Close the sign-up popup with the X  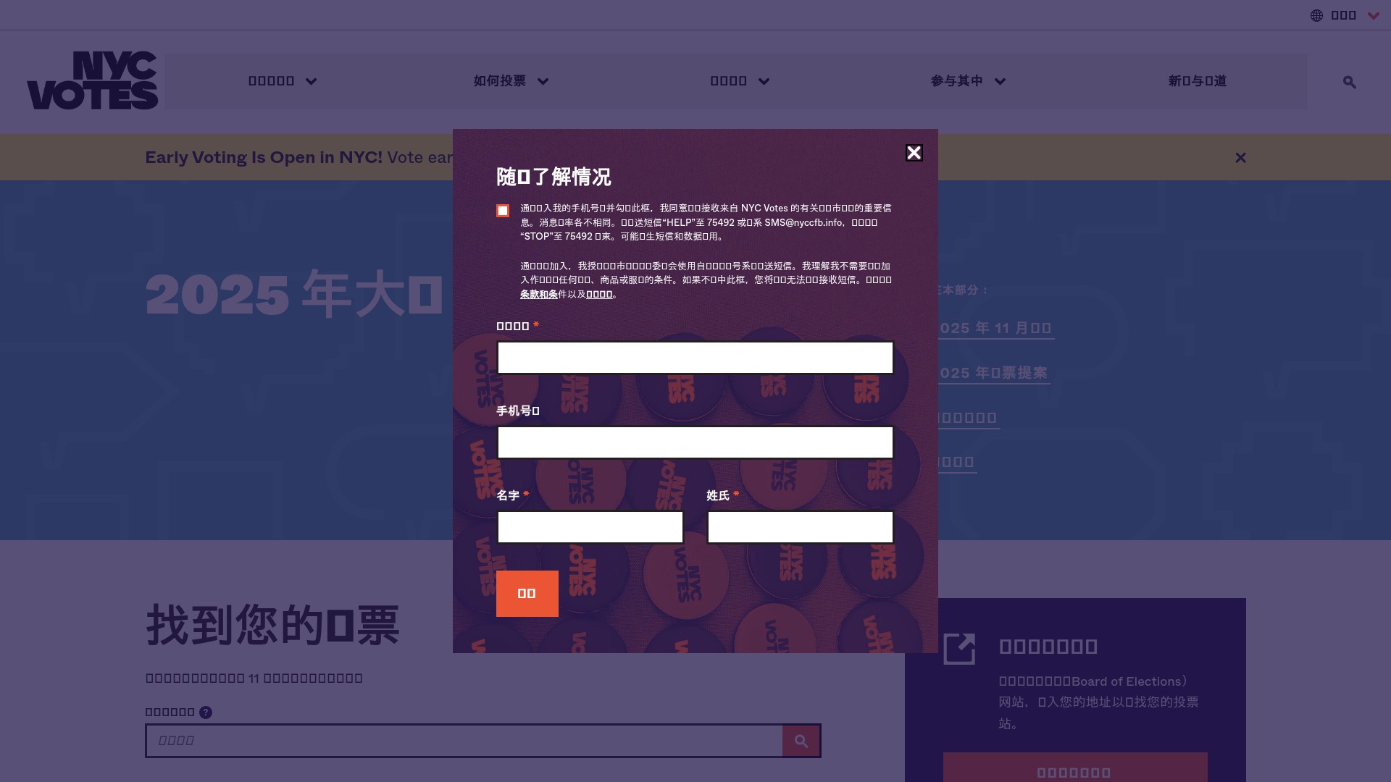914,153
